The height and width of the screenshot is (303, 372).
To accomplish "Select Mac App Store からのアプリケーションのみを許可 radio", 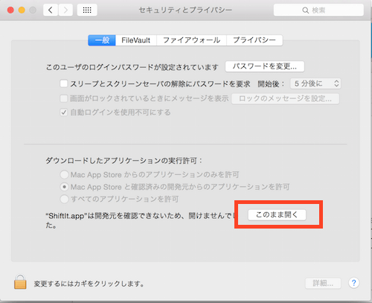I will 64,175.
